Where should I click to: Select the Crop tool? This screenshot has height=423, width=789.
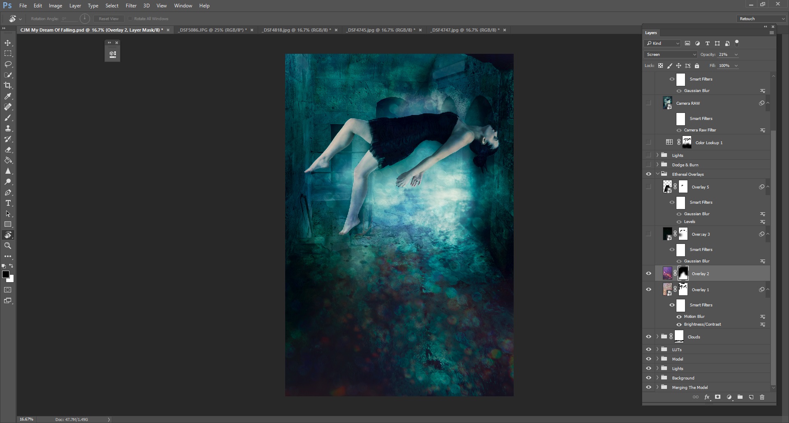point(8,85)
